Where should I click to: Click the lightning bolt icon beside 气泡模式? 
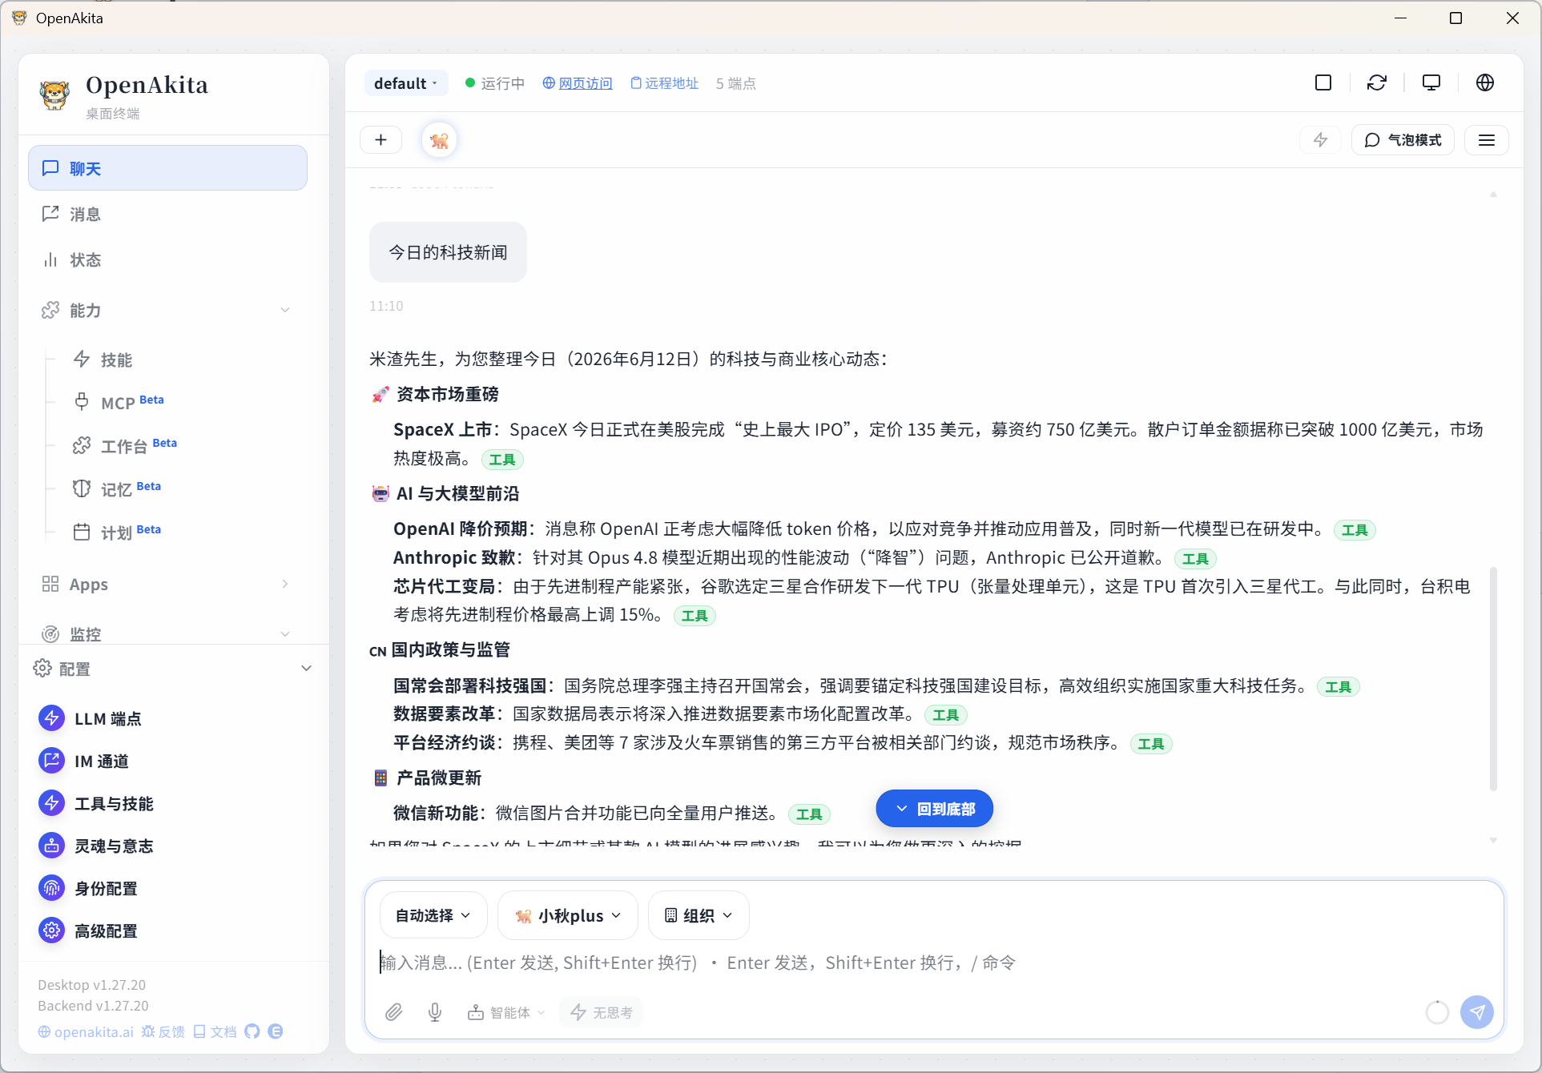coord(1320,140)
